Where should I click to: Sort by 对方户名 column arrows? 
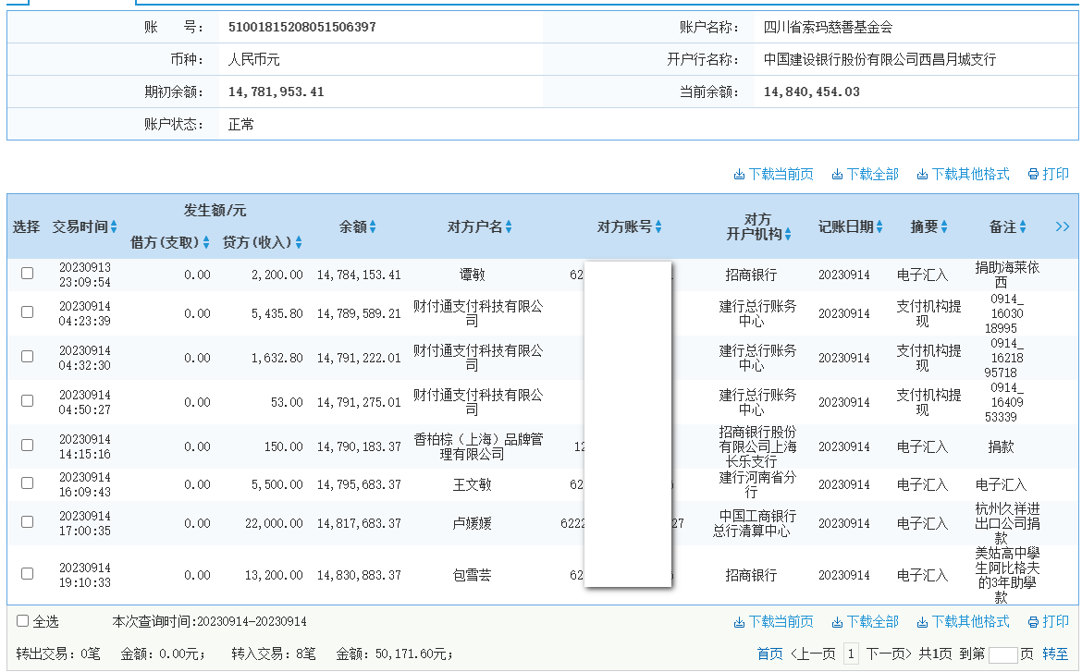pos(509,227)
